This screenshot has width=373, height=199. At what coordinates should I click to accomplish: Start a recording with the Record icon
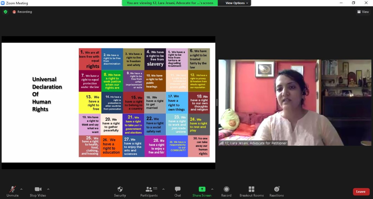226,191
